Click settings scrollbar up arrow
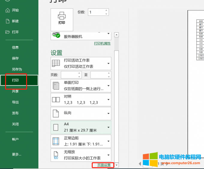The height and width of the screenshot is (169, 204). (116, 35)
